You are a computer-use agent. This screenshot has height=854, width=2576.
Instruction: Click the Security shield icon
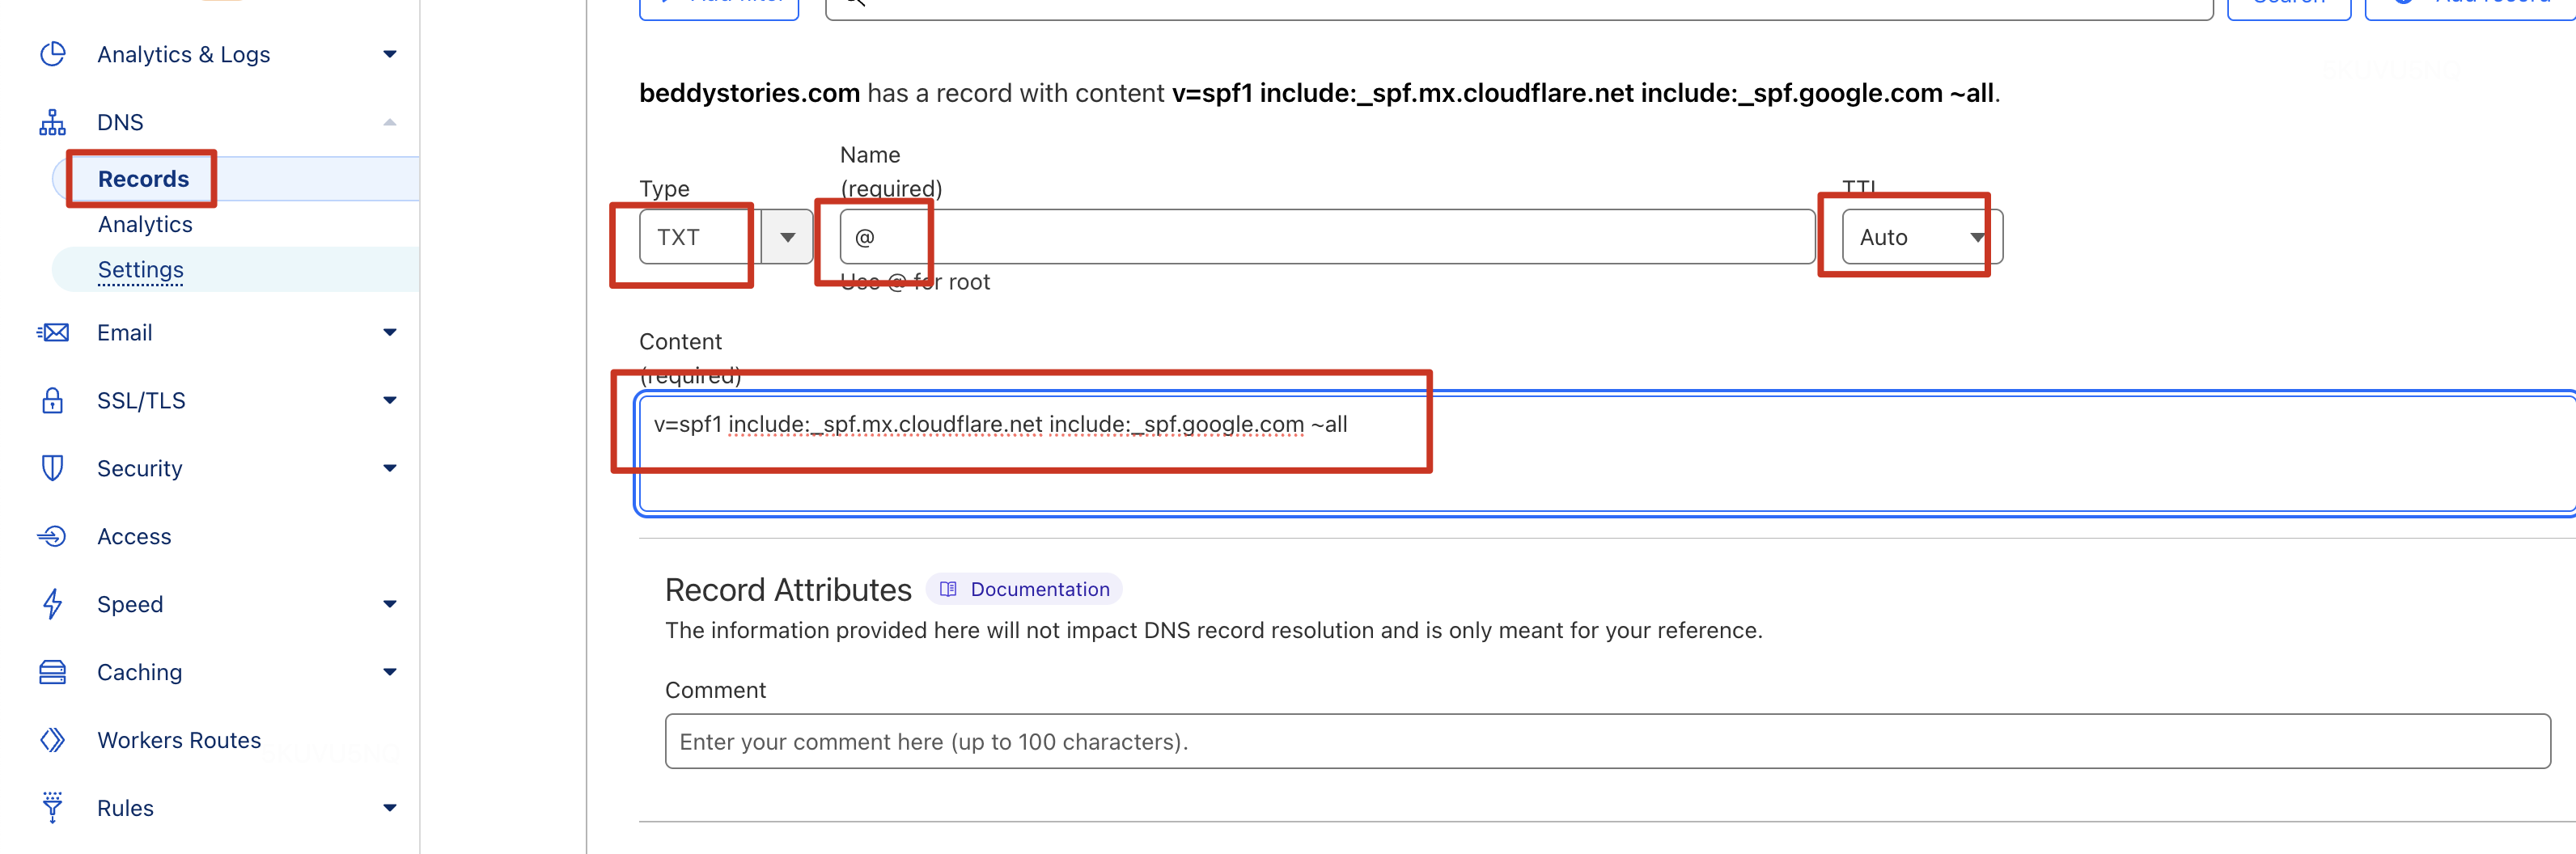[53, 468]
